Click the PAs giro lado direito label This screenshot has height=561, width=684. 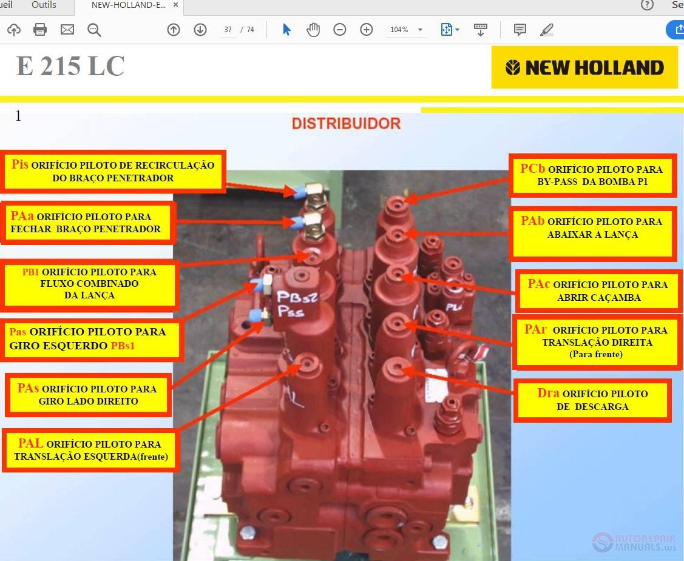pyautogui.click(x=88, y=394)
